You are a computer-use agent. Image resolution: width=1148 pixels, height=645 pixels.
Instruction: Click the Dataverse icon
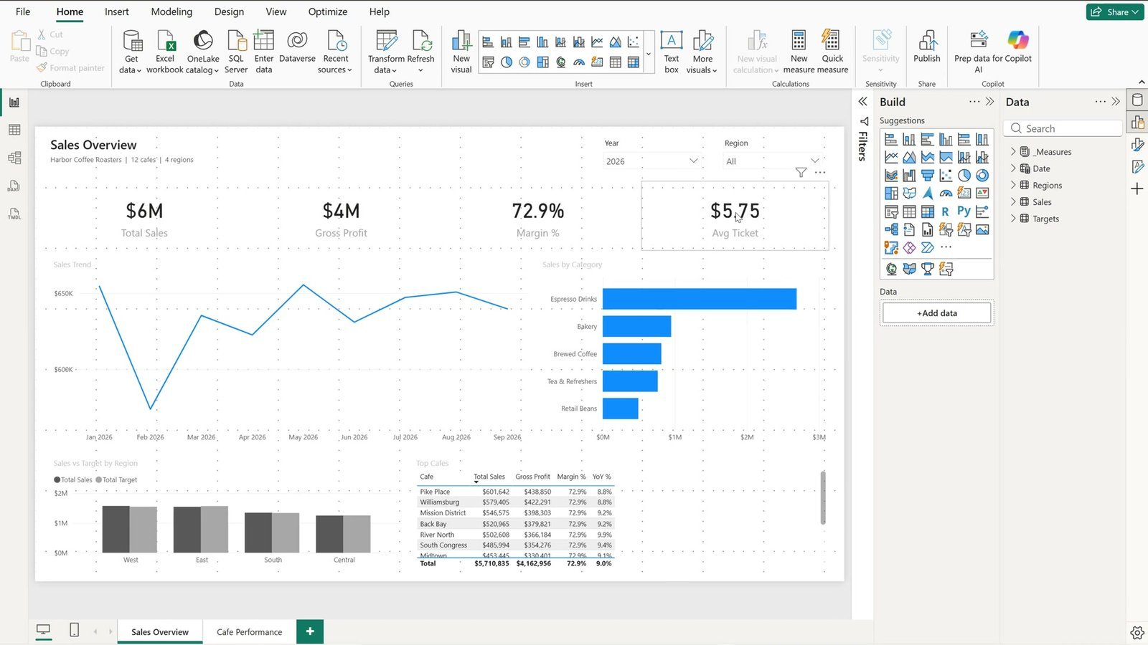point(297,47)
